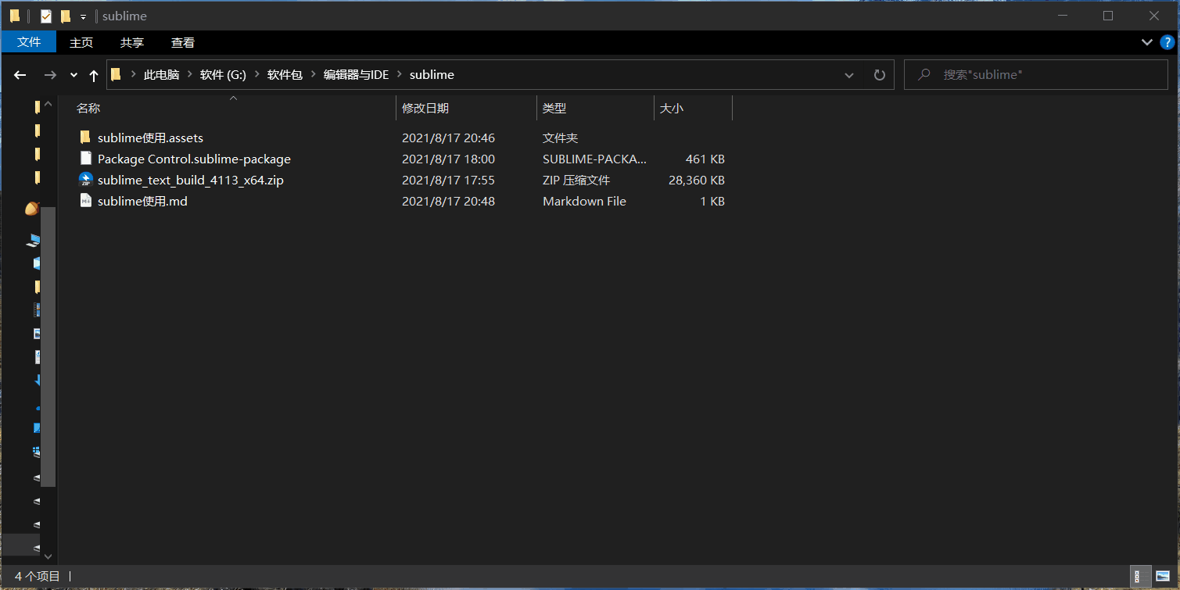The width and height of the screenshot is (1180, 590).
Task: Go back using the left arrow
Action: point(20,75)
